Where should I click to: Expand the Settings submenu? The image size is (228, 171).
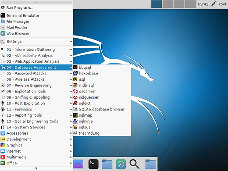36,42
